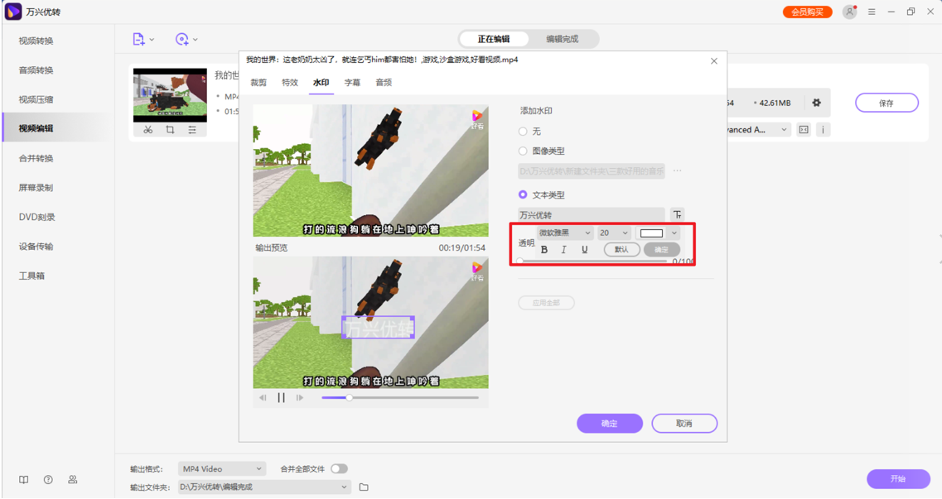This screenshot has width=942, height=499.
Task: Toggle italic on watermark text
Action: coord(563,250)
